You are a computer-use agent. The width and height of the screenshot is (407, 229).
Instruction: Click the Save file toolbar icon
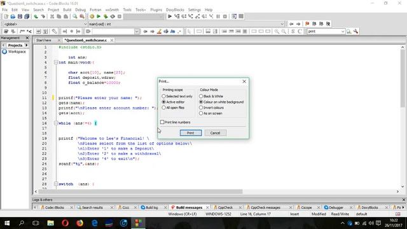point(20,17)
